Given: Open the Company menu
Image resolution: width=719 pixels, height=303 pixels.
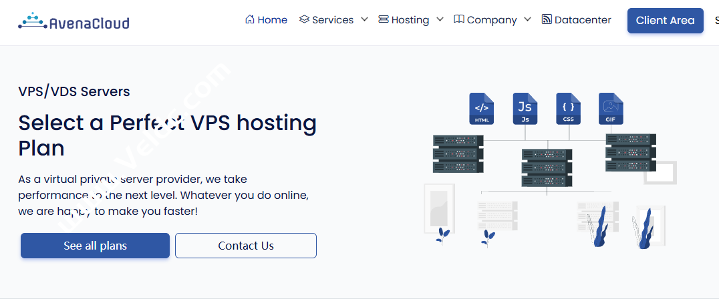Looking at the screenshot, I should [x=492, y=20].
